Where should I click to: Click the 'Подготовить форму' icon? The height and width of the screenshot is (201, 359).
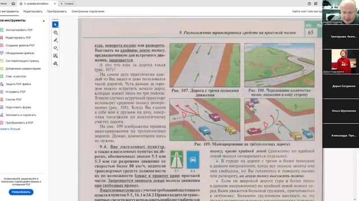[x=2, y=107]
